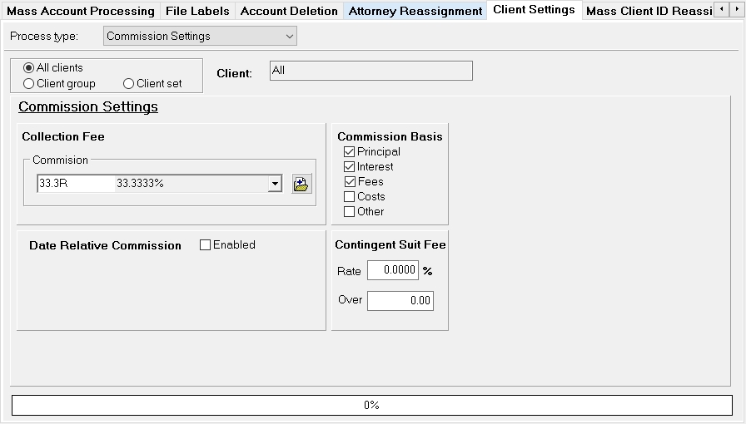746x424 pixels.
Task: Uncheck the Principal commission basis checkbox
Action: (349, 152)
